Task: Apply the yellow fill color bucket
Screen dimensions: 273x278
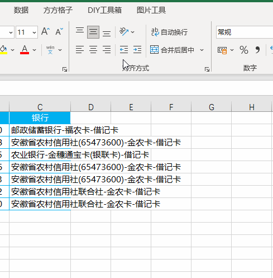Action: 3,50
